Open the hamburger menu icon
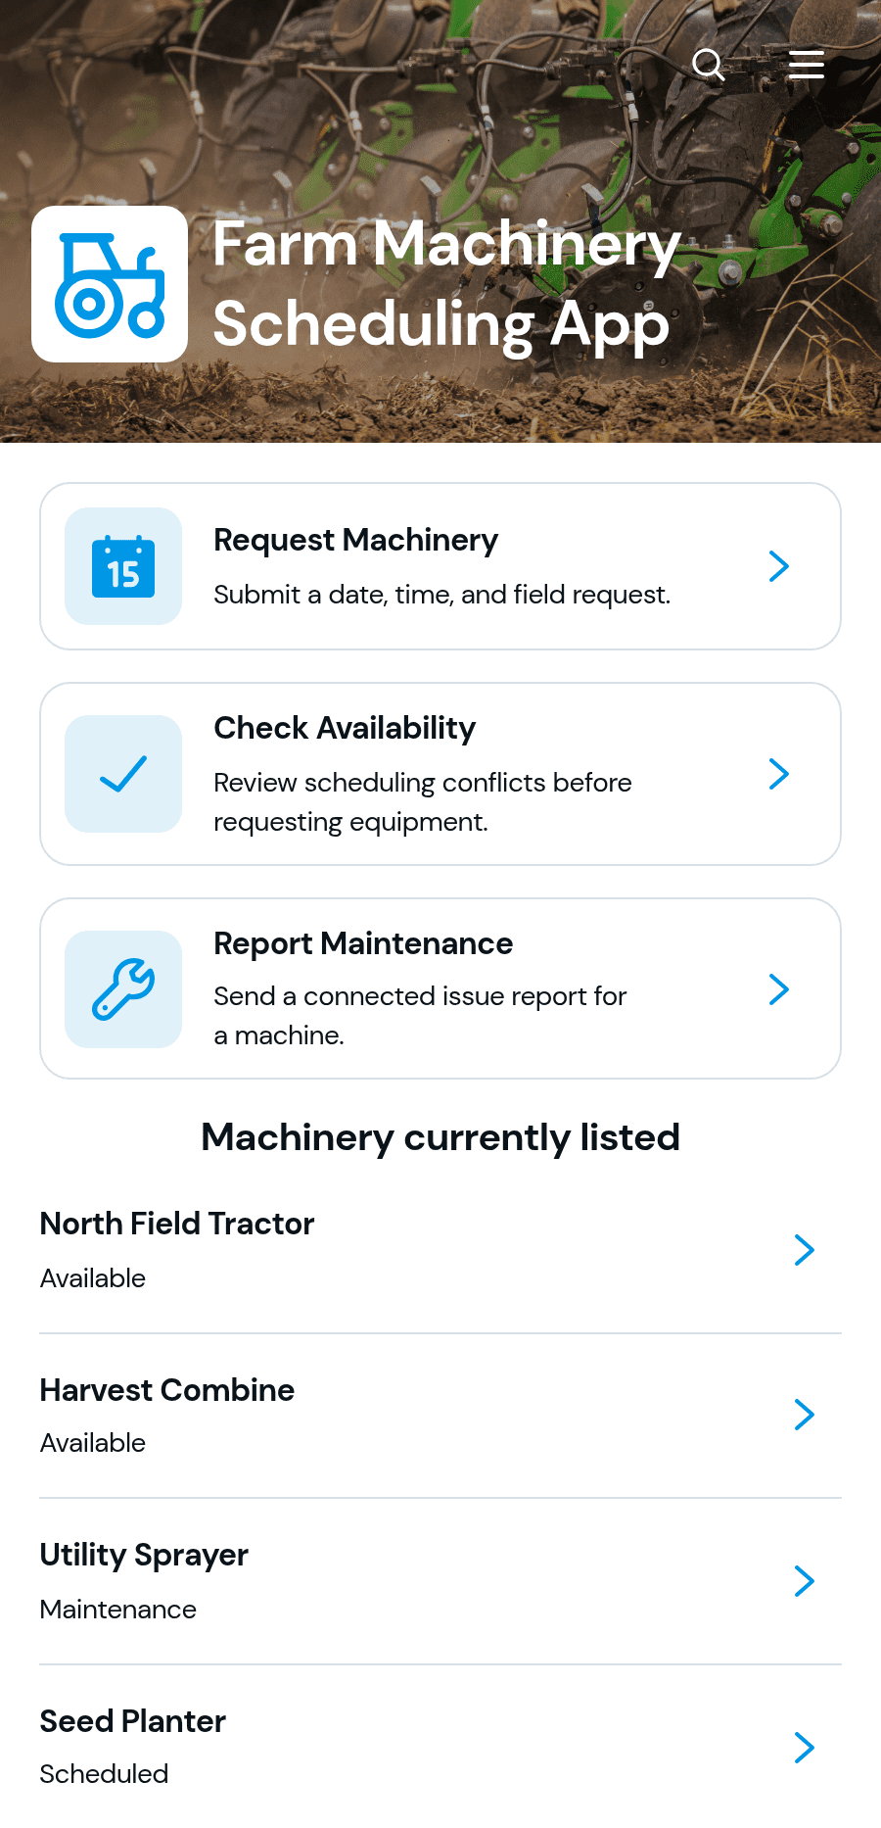 coord(807,65)
